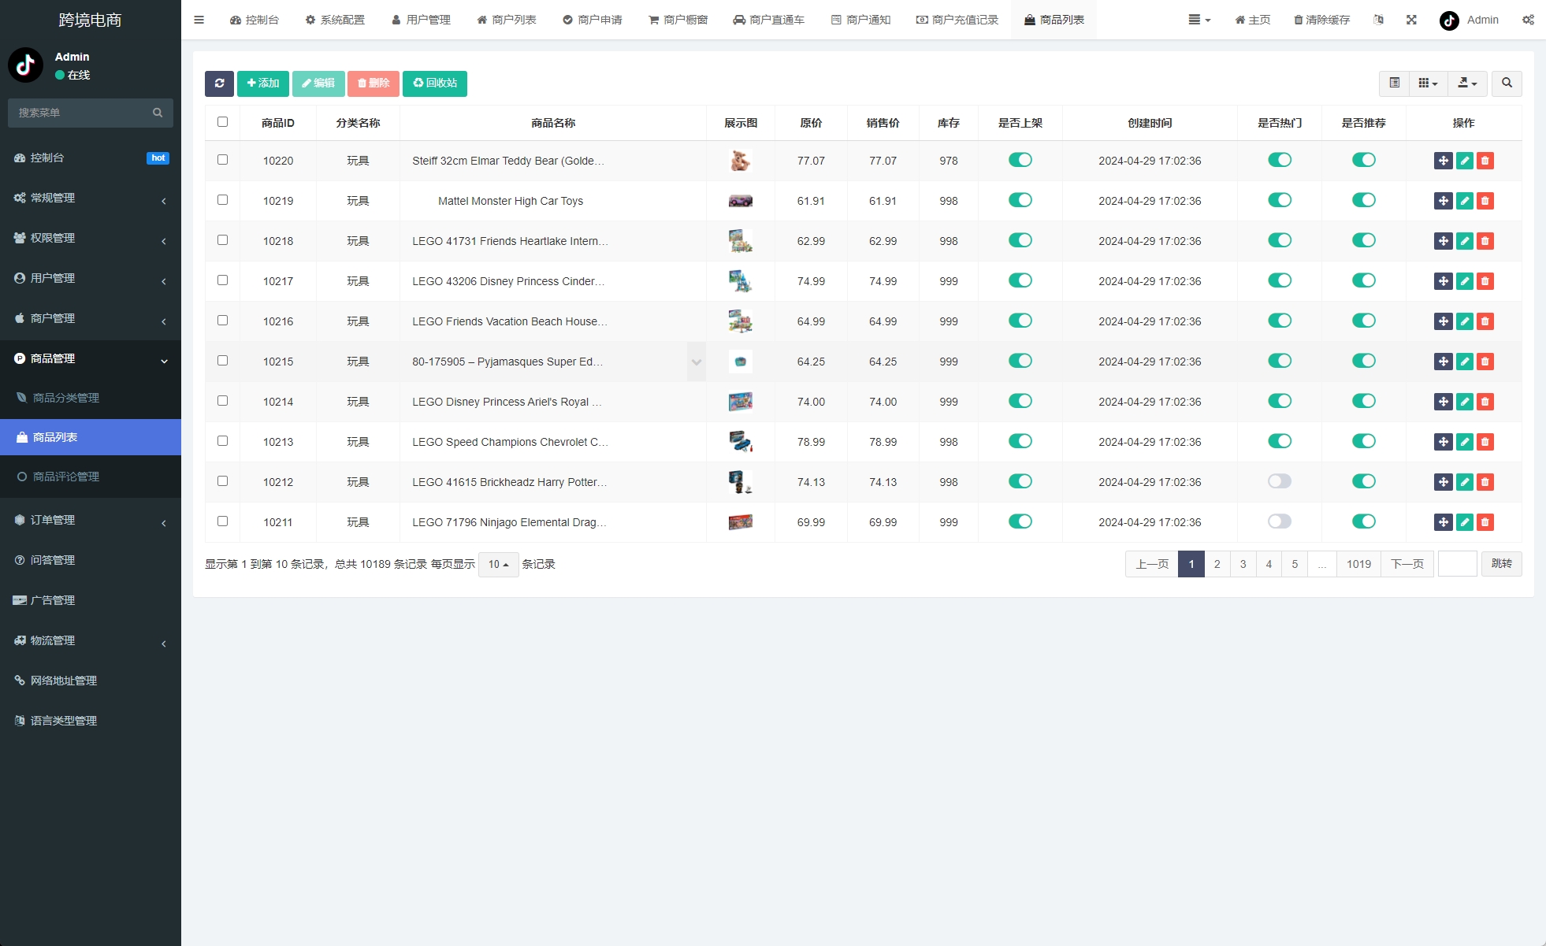Expand 每页显示 records dropdown

[x=497, y=564]
